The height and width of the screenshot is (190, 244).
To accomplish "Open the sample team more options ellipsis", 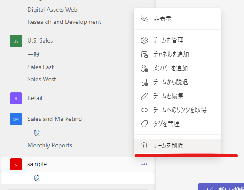I will pos(144,164).
